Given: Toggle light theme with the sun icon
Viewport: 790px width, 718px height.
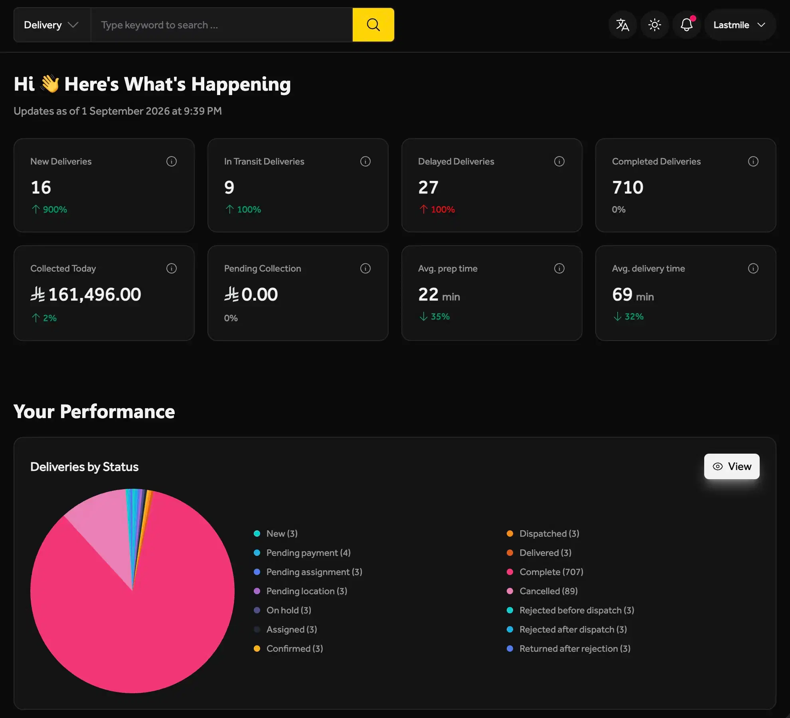Looking at the screenshot, I should coord(654,25).
